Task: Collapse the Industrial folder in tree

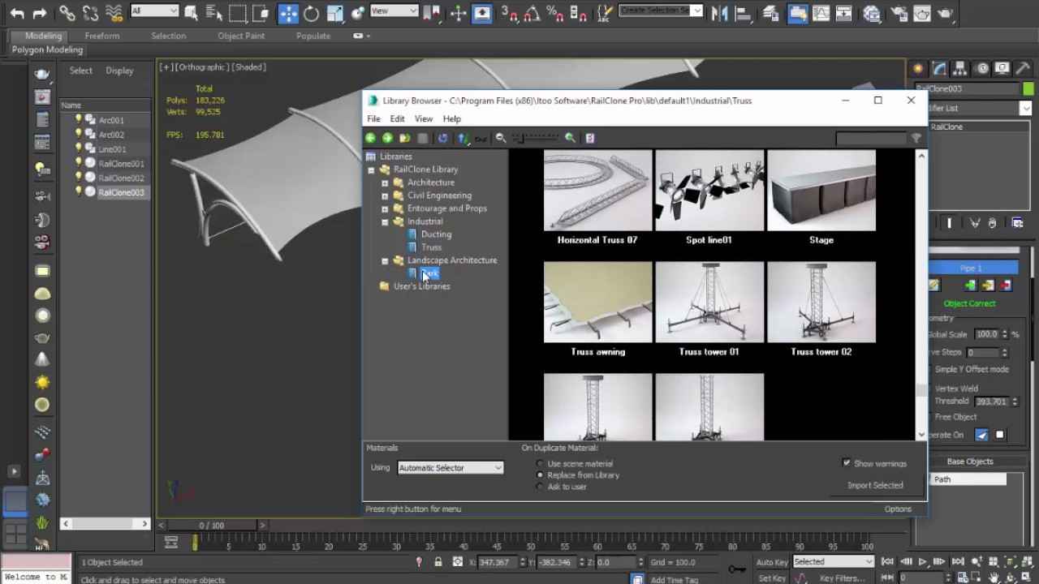Action: click(385, 221)
